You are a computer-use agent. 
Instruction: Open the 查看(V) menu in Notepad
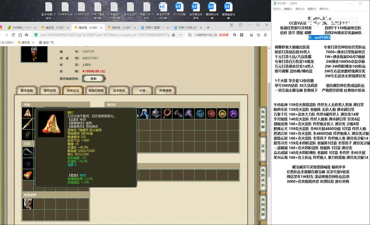click(312, 9)
